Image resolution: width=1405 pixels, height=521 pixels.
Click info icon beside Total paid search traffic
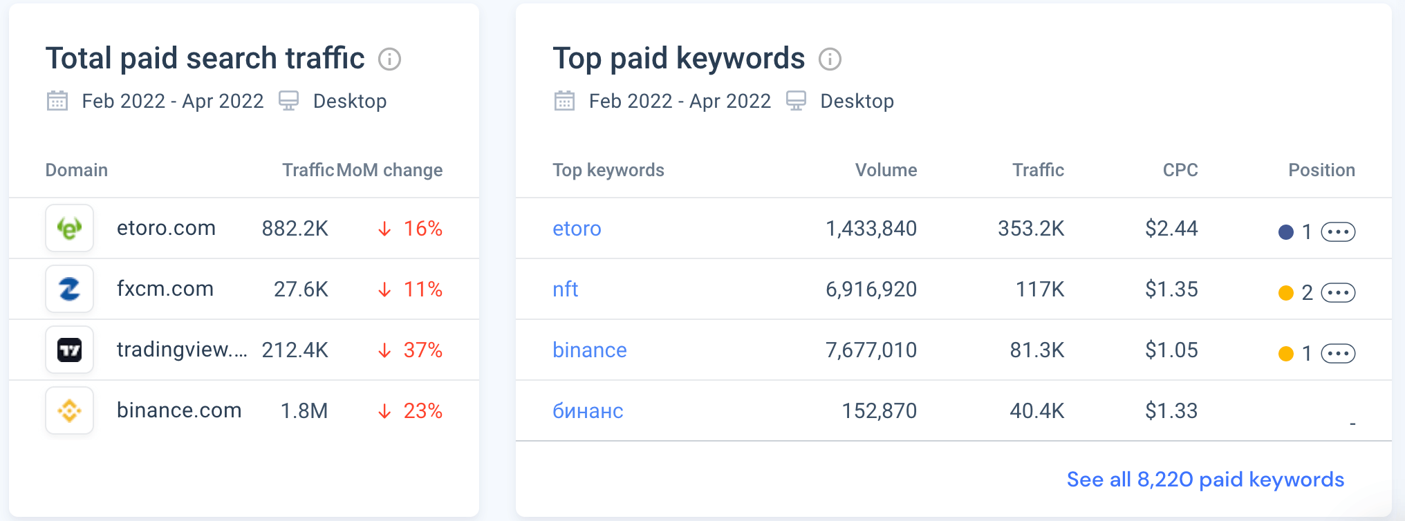(389, 59)
